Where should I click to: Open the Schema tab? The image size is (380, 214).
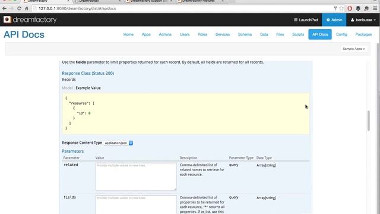coord(245,34)
